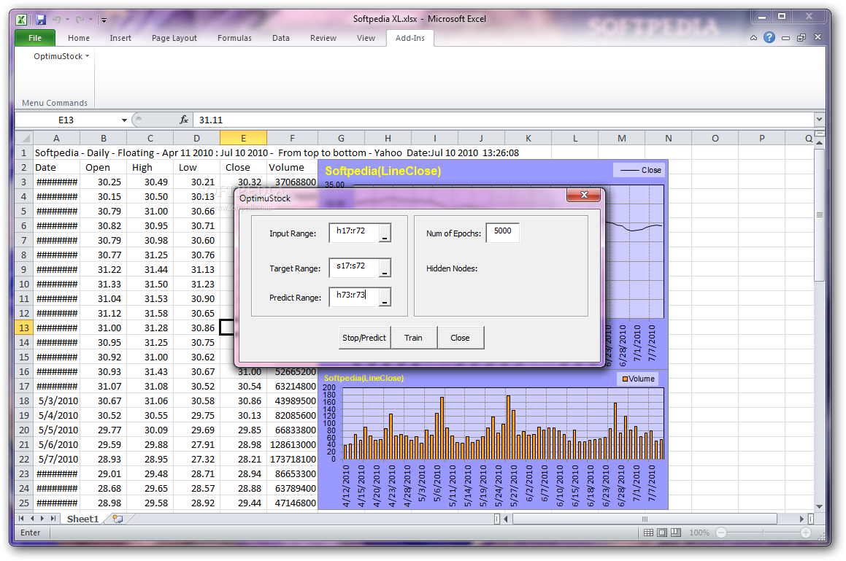
Task: Open the Name Box dropdown arrow
Action: [x=124, y=120]
